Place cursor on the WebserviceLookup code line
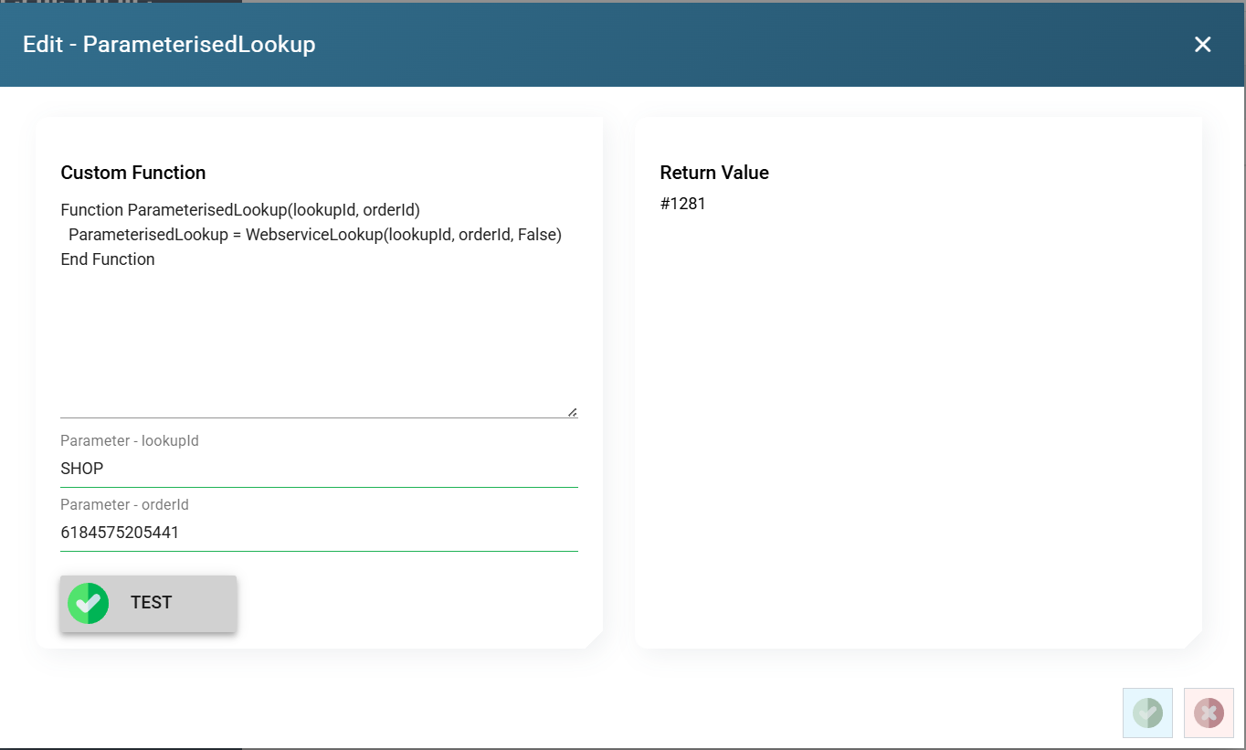This screenshot has width=1246, height=750. point(315,235)
